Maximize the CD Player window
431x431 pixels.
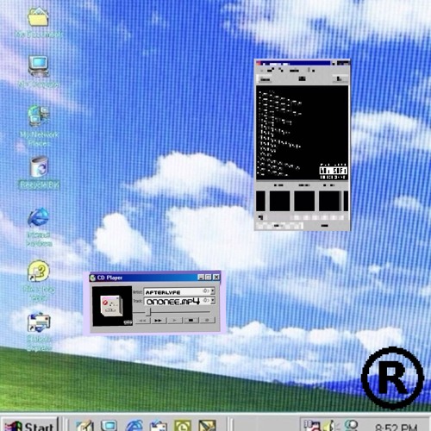[209, 277]
